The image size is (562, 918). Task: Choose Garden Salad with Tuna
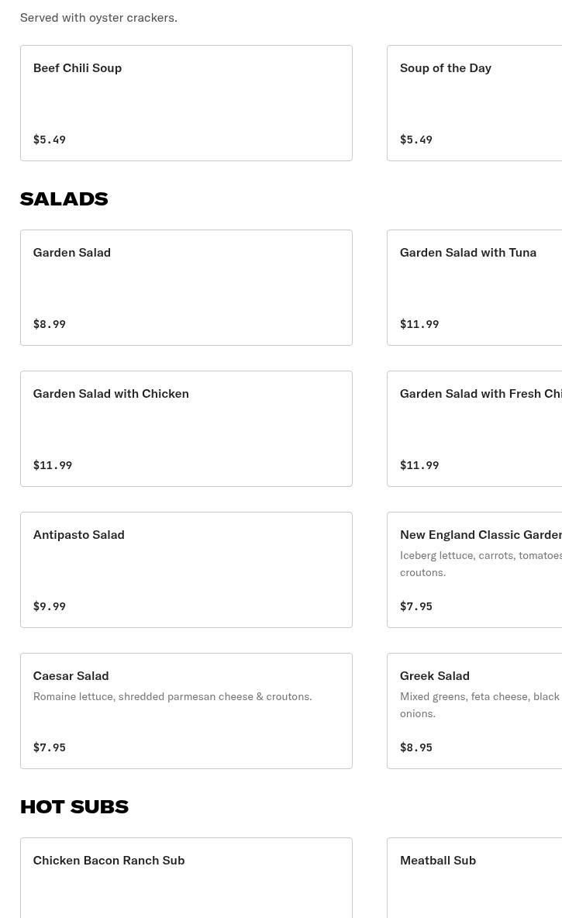coord(474,288)
